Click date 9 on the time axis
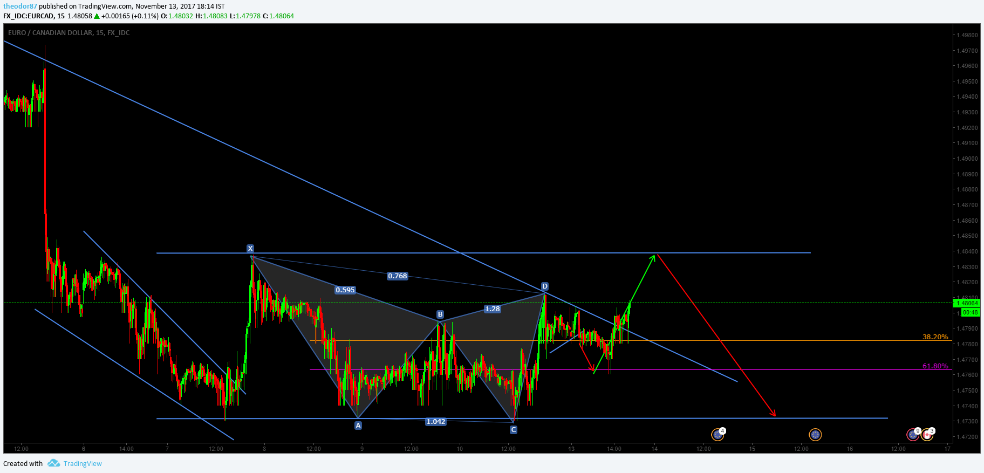This screenshot has width=984, height=473. point(362,449)
